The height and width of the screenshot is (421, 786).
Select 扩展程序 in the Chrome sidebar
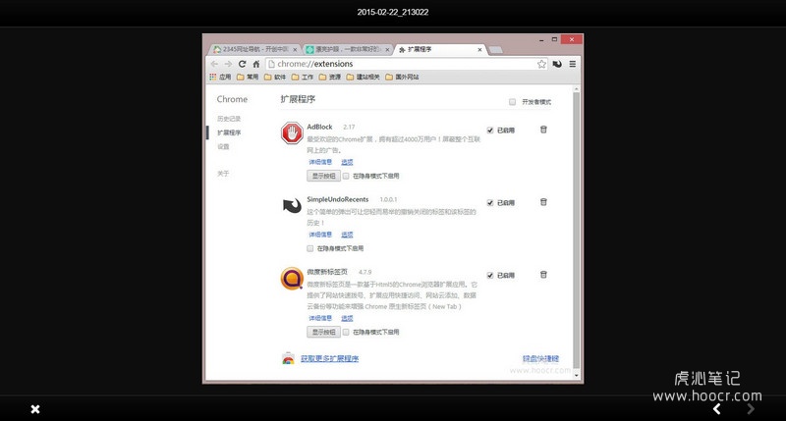tap(229, 132)
